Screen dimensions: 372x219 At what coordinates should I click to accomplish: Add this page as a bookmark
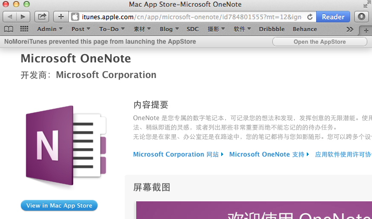click(x=61, y=17)
